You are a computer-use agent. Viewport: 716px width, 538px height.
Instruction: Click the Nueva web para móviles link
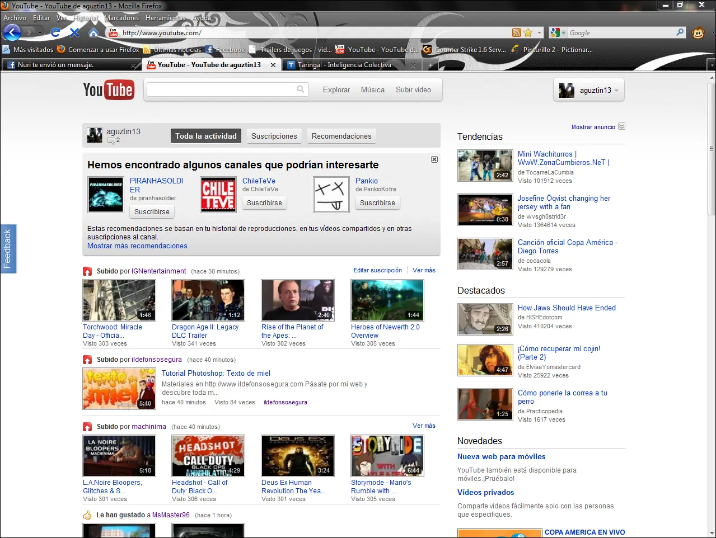(501, 457)
